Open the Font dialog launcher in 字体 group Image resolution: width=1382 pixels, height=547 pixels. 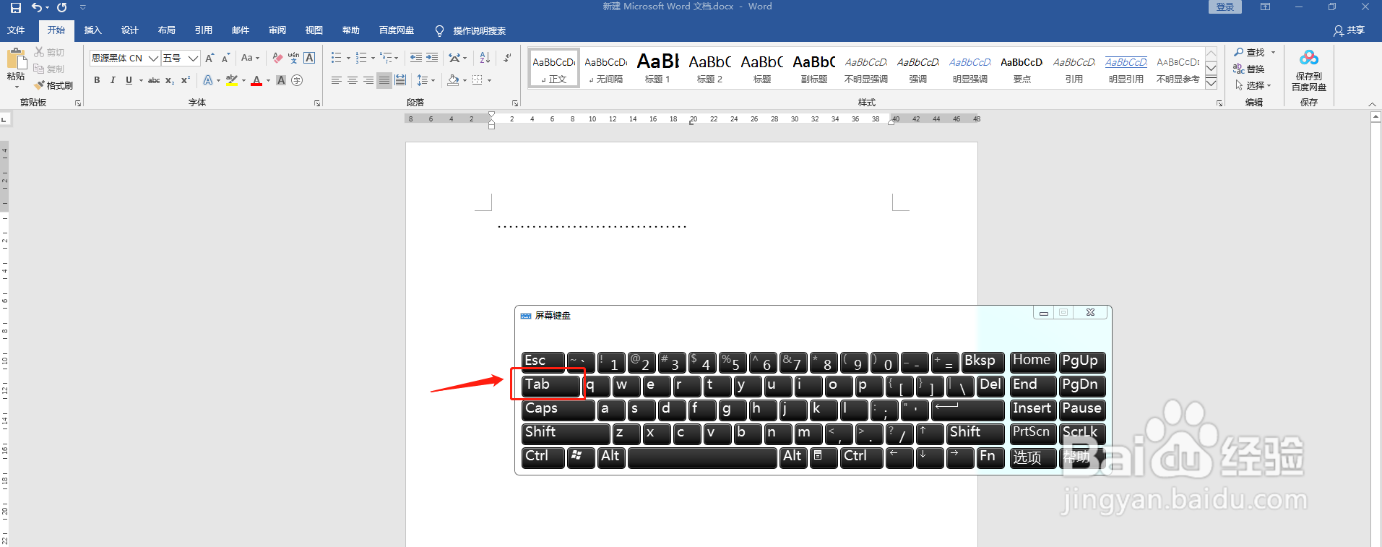click(x=317, y=103)
